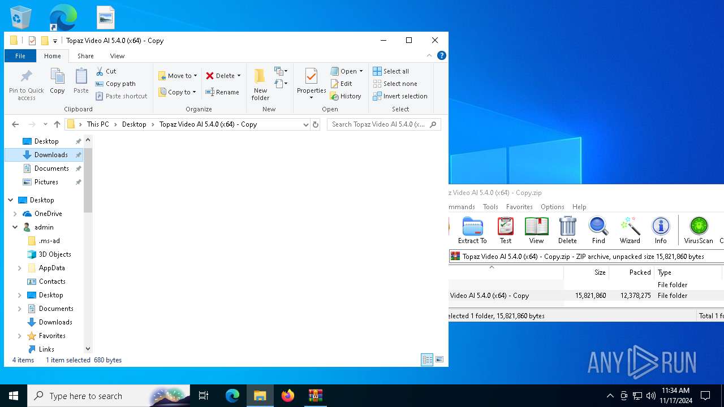Image resolution: width=724 pixels, height=407 pixels.
Task: Open Windows Start menu
Action: click(14, 396)
